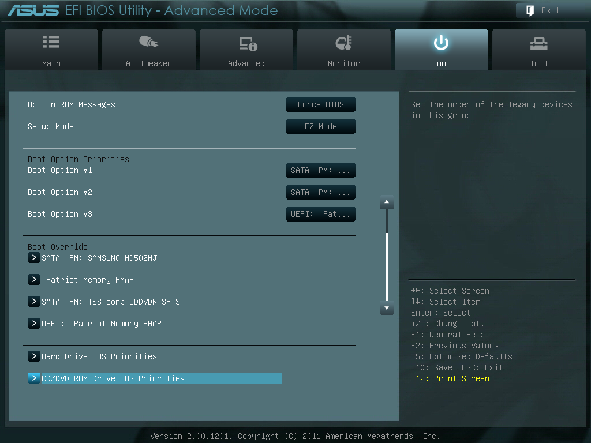Click the +/-: Change Opt. hint

(x=447, y=324)
